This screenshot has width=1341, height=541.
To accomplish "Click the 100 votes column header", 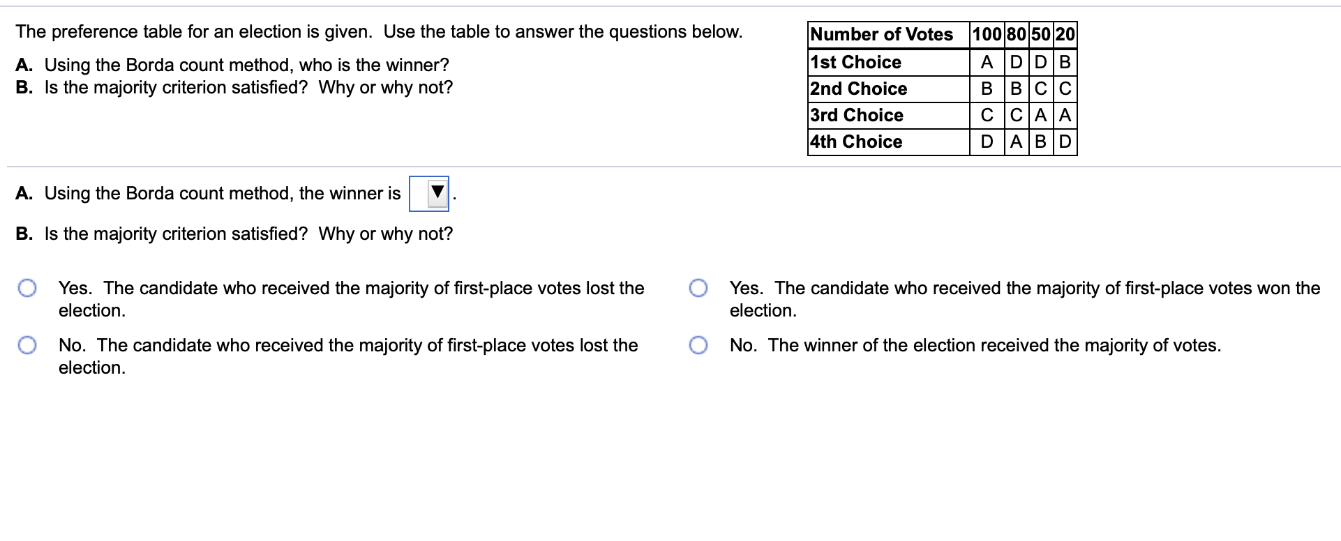I will coord(987,34).
